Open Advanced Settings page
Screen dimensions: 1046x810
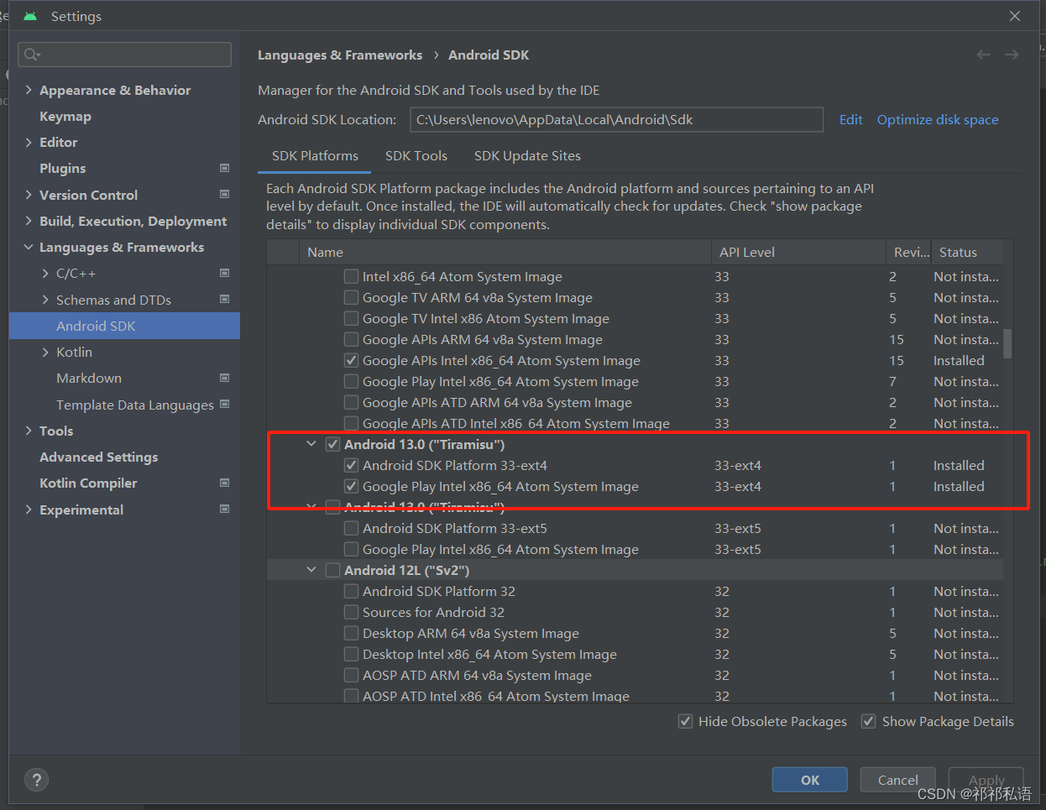98,457
